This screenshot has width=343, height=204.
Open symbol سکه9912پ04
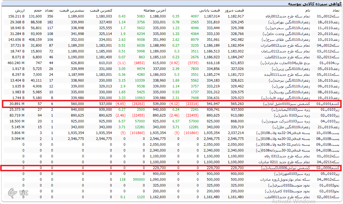coord(328,180)
